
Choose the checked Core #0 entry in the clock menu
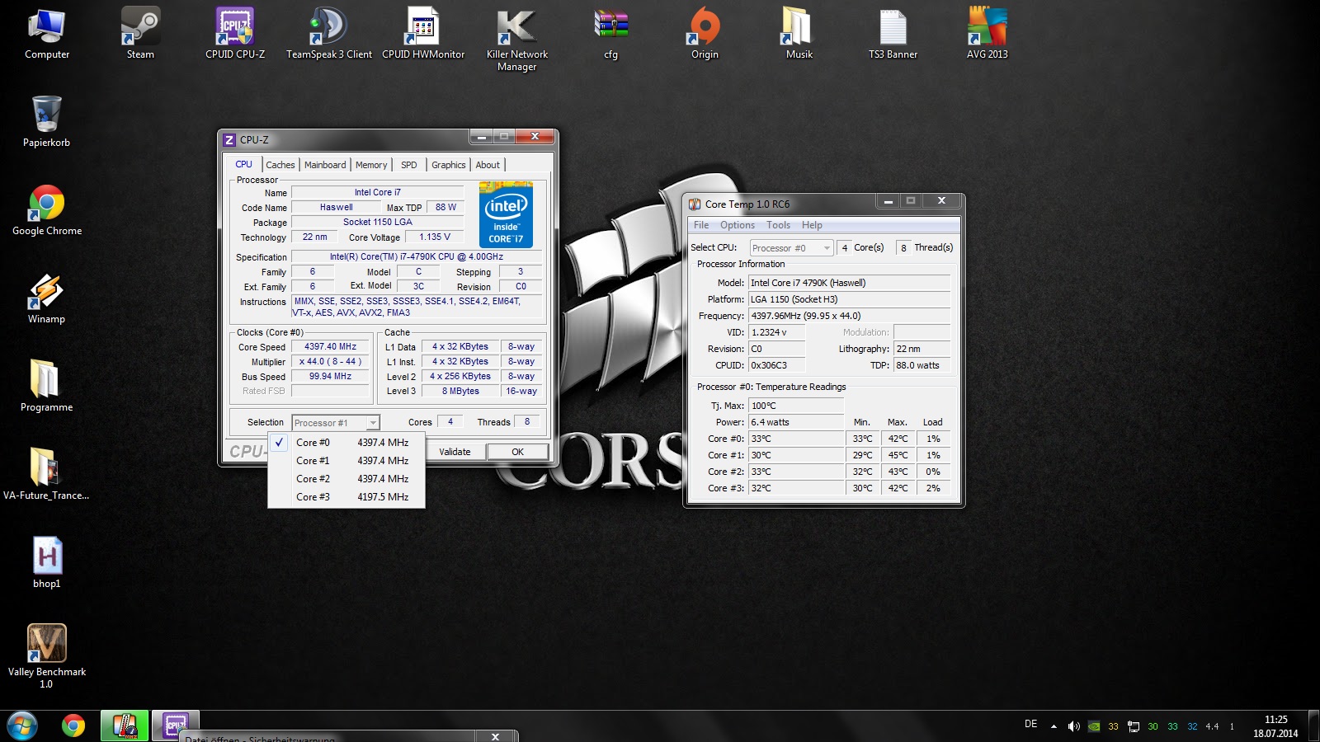click(x=346, y=443)
